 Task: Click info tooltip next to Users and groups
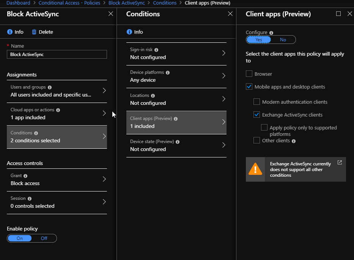50,87
